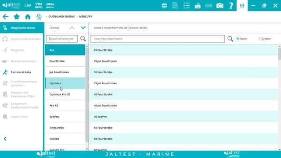The height and width of the screenshot is (158, 281).
Task: Click the Diagnostics menu stethoscope icon
Action: 5,28
